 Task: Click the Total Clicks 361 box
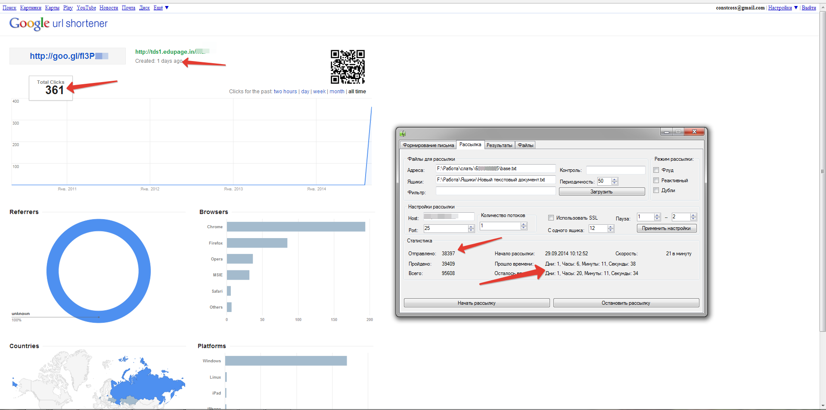[x=51, y=88]
